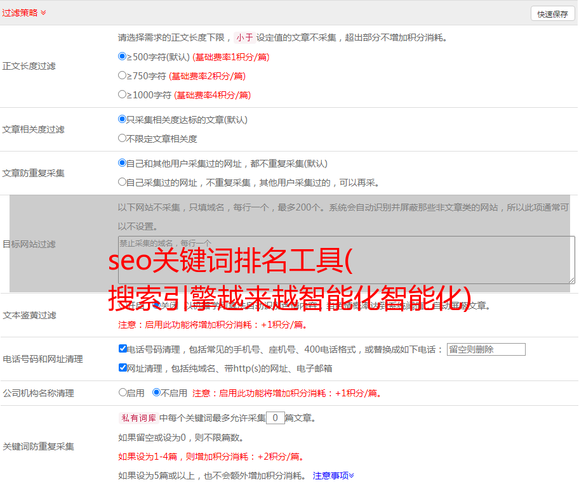Uncheck the 网址清理 checkbox
Image resolution: width=579 pixels, height=487 pixels.
click(x=123, y=368)
